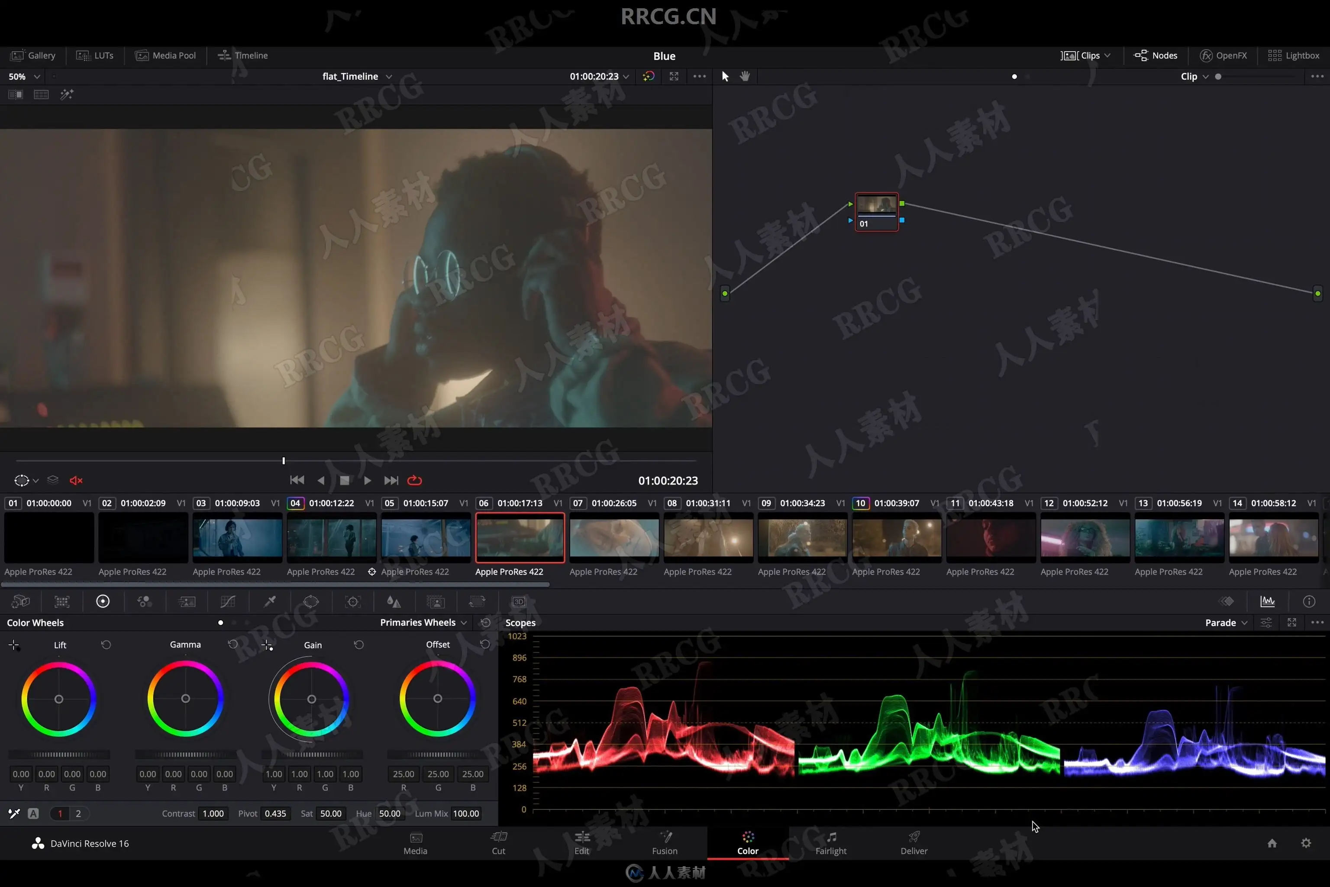Open the Tracker palette

click(353, 601)
